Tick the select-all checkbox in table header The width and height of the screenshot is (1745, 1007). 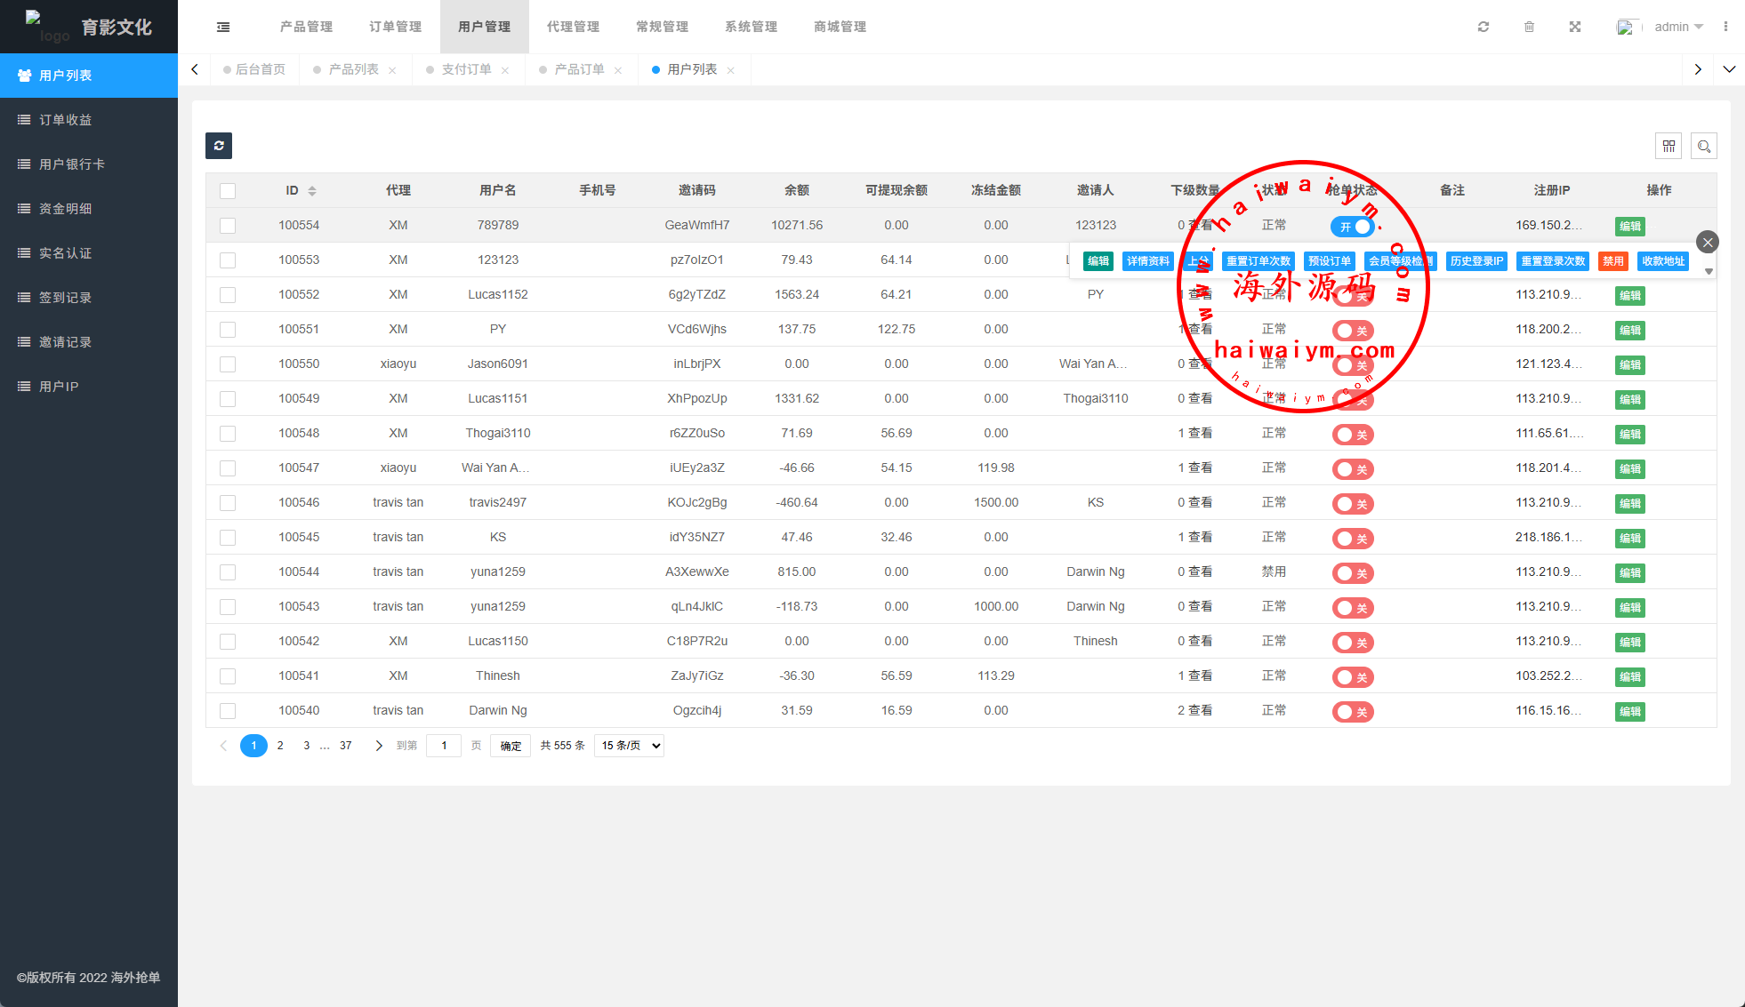pyautogui.click(x=228, y=191)
